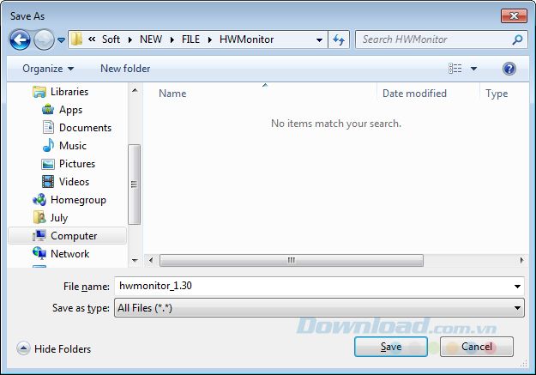Click navigation pane scroll up arrow
Screen dimensions: 536x375
[x=135, y=90]
